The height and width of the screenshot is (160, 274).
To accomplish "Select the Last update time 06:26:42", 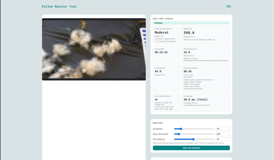I will (x=161, y=52).
